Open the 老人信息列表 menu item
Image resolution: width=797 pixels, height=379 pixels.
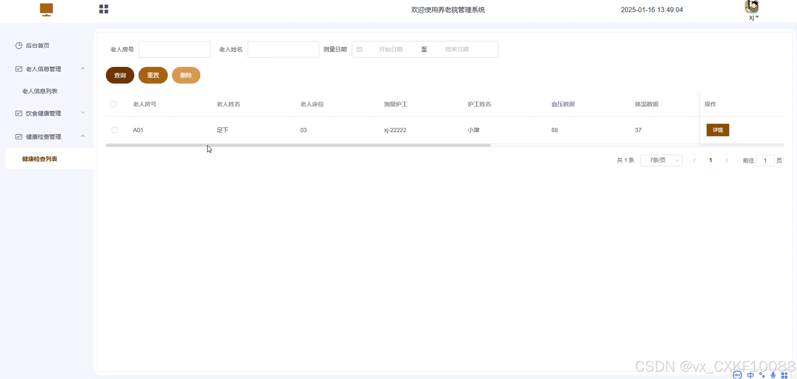(x=40, y=91)
